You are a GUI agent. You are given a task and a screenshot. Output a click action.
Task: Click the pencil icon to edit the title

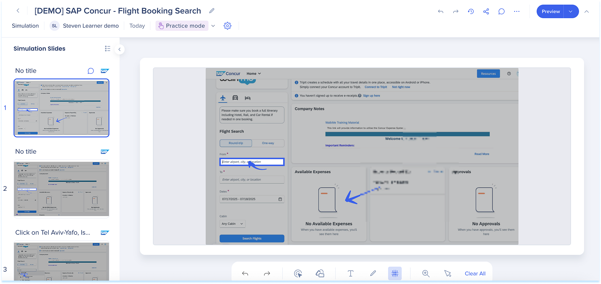212,11
